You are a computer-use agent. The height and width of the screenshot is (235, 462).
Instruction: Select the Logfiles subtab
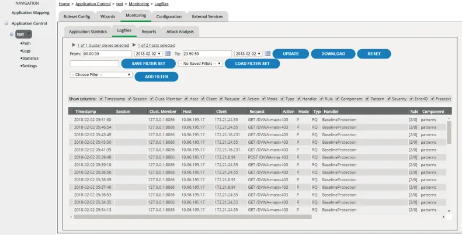coord(124,30)
